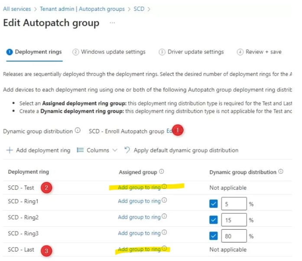This screenshot has height=261, width=302.
Task: Open All services breadcrumb link
Action: 17,9
